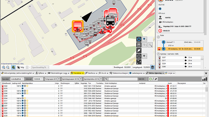Open the map layers stack button

tap(152, 67)
